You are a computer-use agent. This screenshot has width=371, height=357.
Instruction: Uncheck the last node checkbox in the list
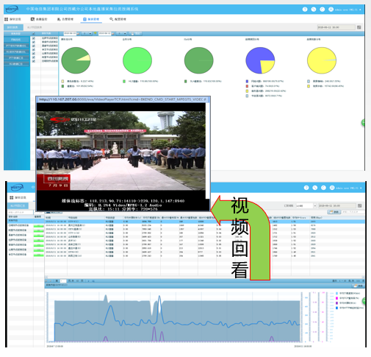click(34, 61)
